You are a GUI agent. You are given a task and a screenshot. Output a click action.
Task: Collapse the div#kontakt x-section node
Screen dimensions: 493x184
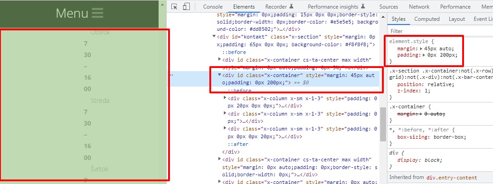[x=214, y=37]
